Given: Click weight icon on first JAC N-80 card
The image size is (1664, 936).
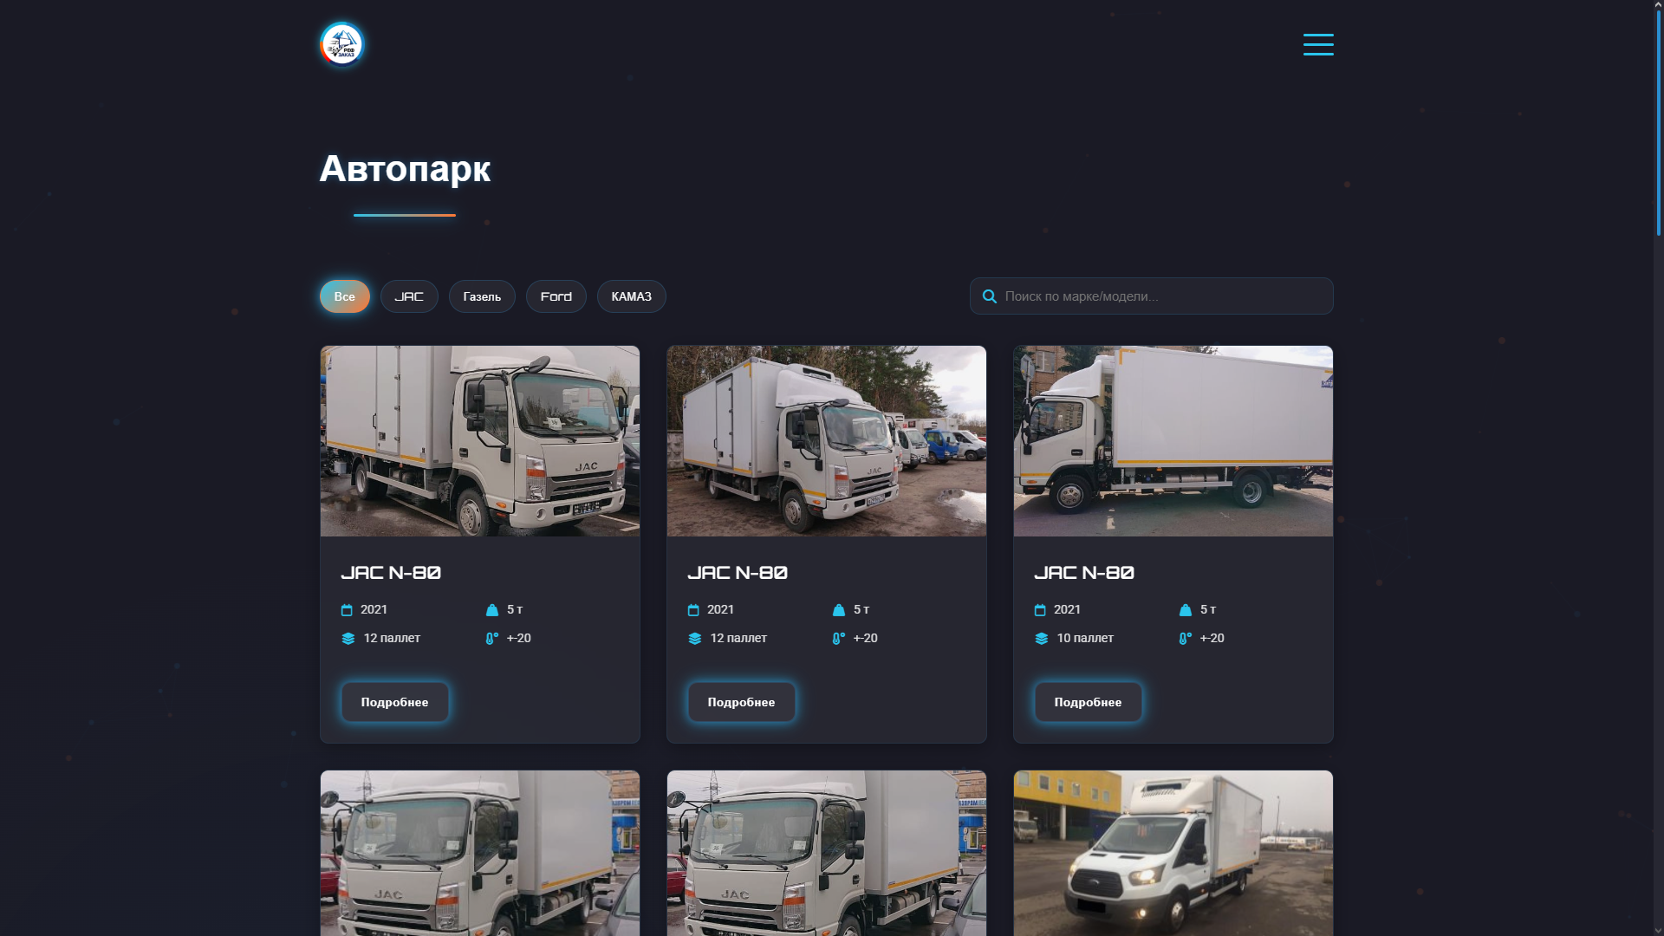Looking at the screenshot, I should click(x=492, y=610).
